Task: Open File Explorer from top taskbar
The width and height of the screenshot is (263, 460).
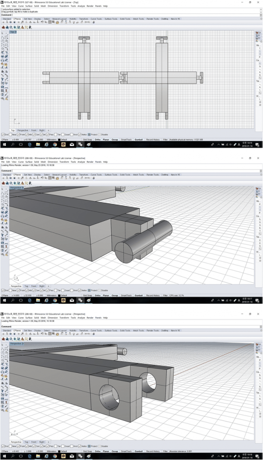Action: click(x=38, y=144)
